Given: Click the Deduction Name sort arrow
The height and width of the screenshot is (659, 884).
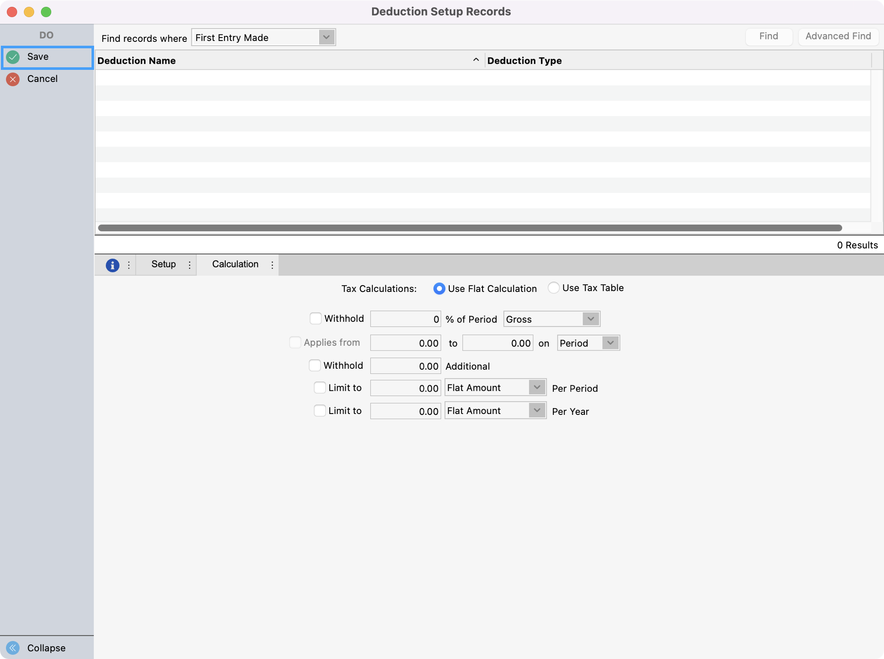Looking at the screenshot, I should (476, 60).
